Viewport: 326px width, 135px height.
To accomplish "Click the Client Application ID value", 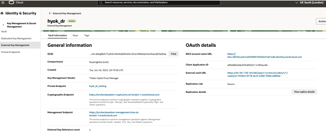I will pyautogui.click(x=247, y=65).
